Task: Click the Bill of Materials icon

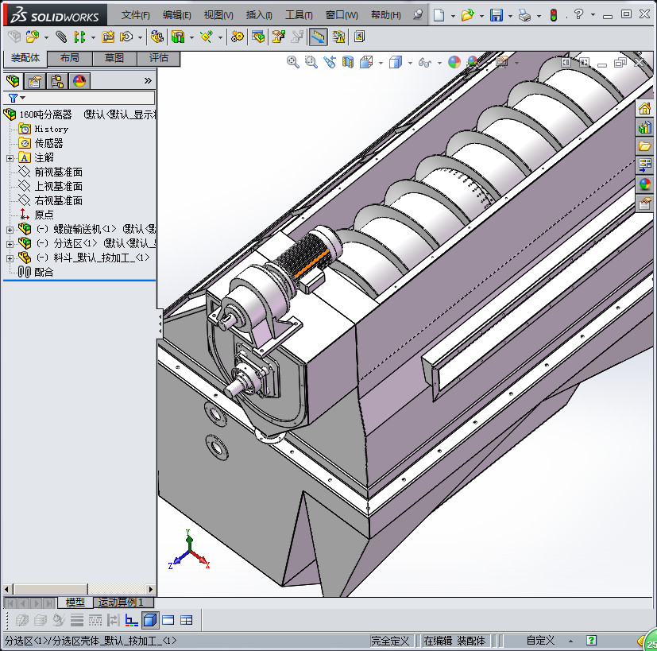Action: click(258, 37)
